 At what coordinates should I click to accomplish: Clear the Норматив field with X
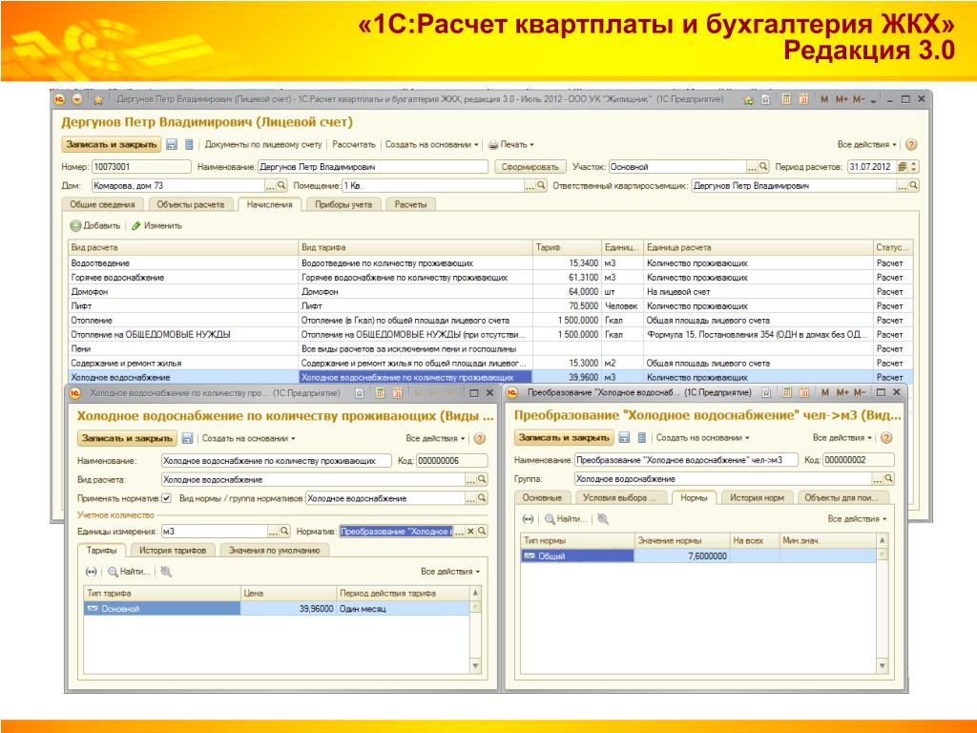pos(471,531)
